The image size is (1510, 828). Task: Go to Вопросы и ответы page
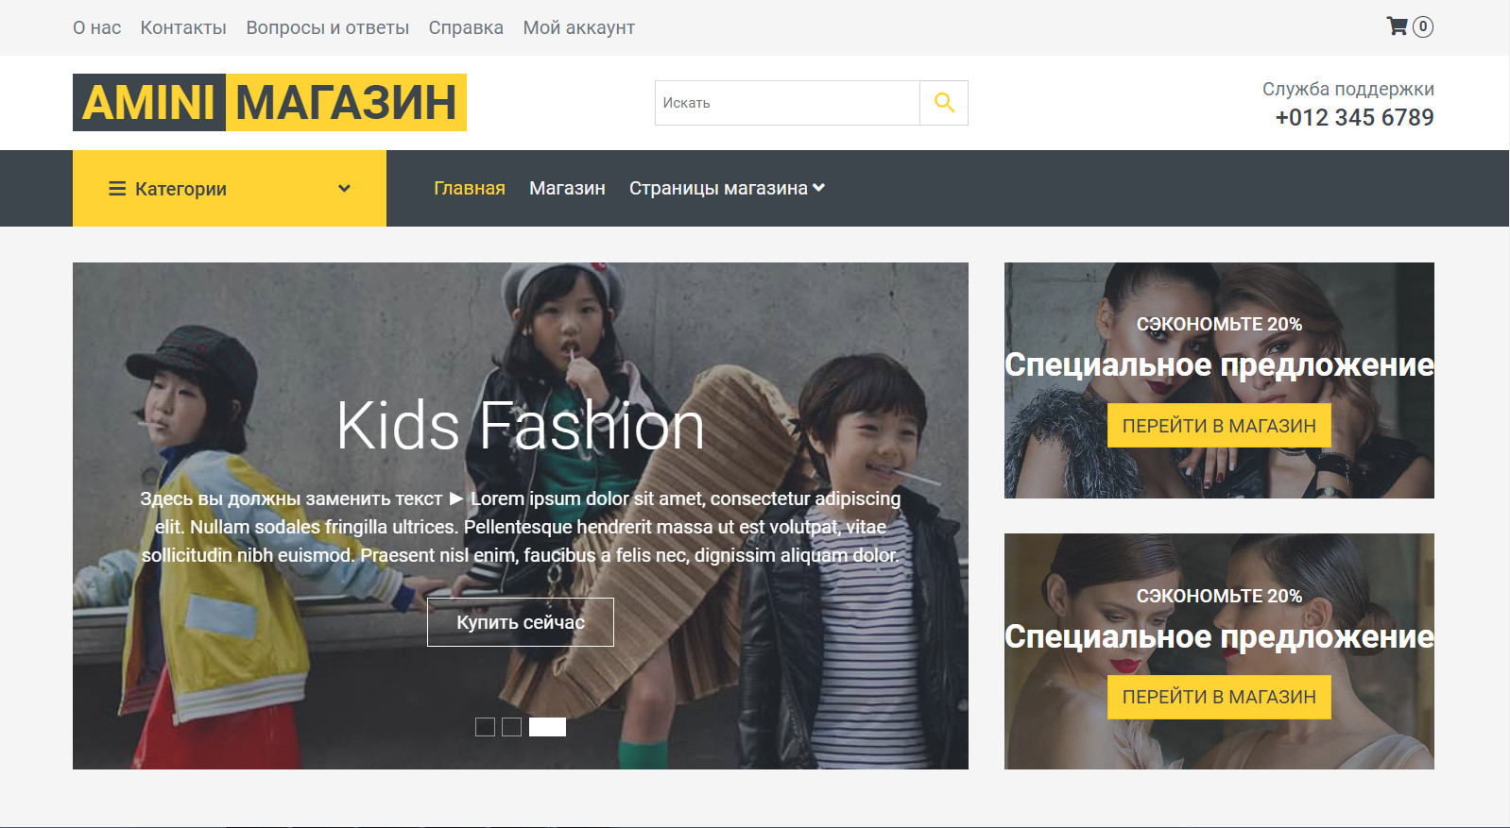328,28
